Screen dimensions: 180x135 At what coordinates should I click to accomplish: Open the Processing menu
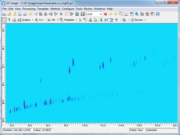tap(29, 9)
